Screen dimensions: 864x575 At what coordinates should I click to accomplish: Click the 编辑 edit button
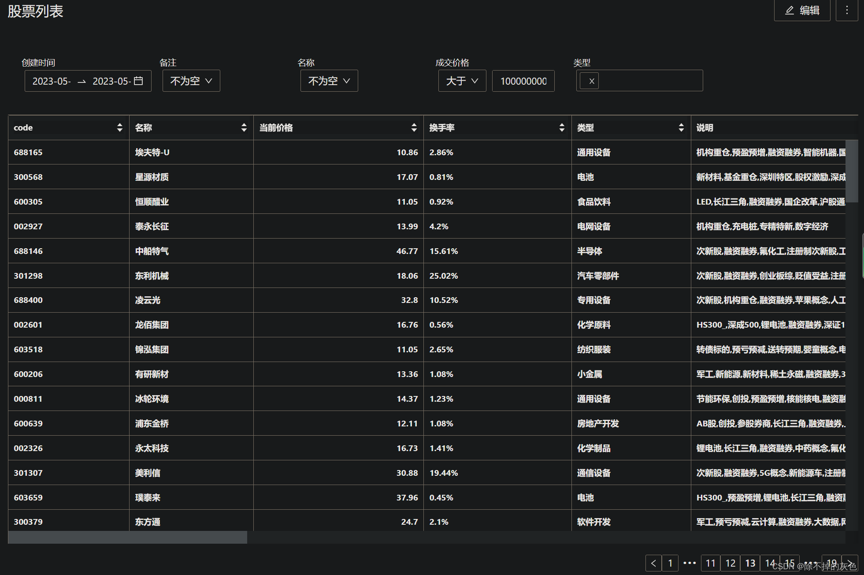tap(802, 11)
